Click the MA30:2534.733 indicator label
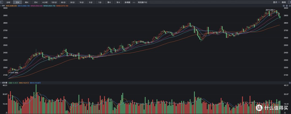 point(49,6)
